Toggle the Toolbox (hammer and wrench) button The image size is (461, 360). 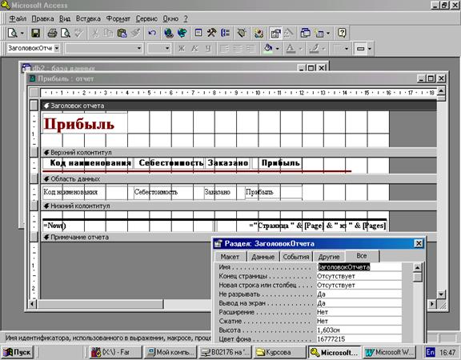(211, 33)
